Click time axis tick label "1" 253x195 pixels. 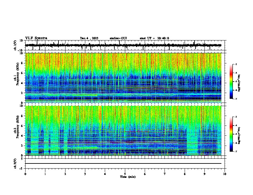tap(45, 174)
